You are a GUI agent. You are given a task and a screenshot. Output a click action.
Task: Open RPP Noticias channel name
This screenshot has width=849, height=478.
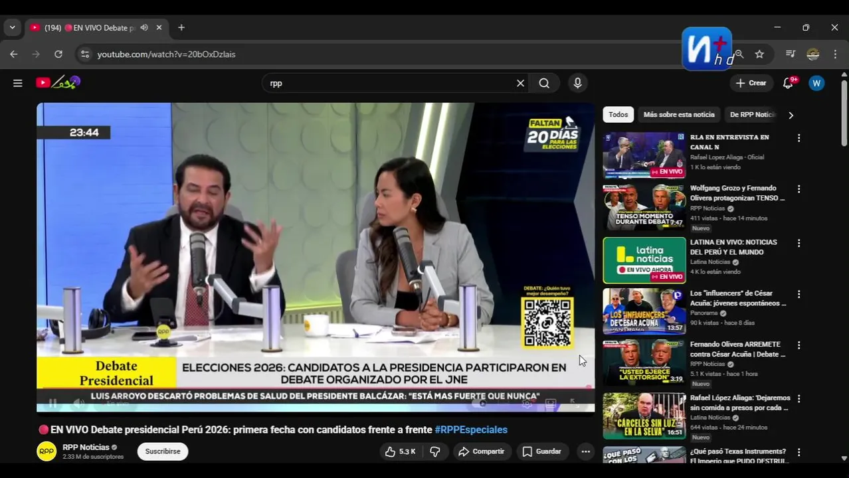click(x=86, y=447)
